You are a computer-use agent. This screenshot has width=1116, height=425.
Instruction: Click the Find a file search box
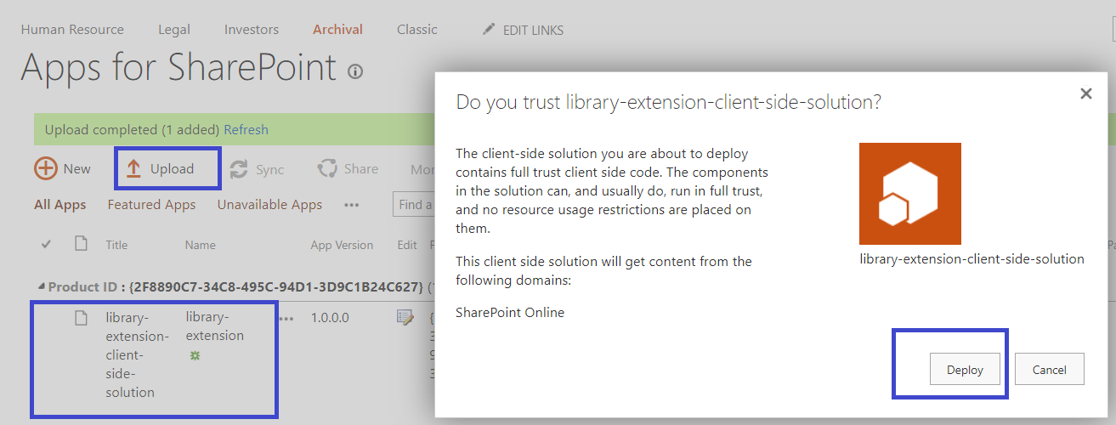coord(414,205)
